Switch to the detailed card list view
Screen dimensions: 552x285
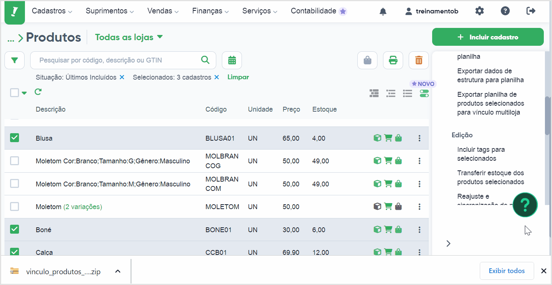click(x=374, y=93)
